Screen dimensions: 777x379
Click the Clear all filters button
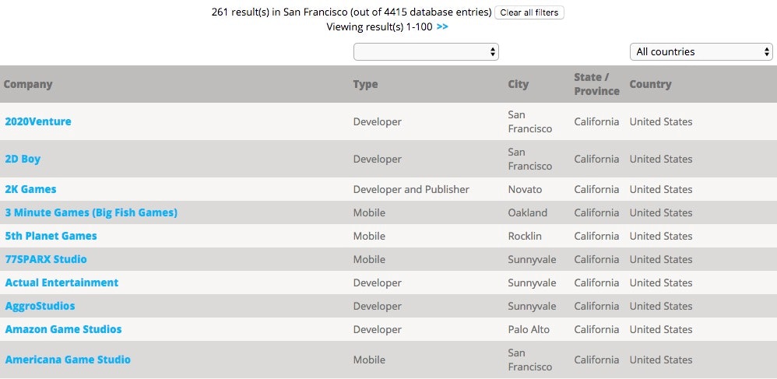pyautogui.click(x=529, y=12)
